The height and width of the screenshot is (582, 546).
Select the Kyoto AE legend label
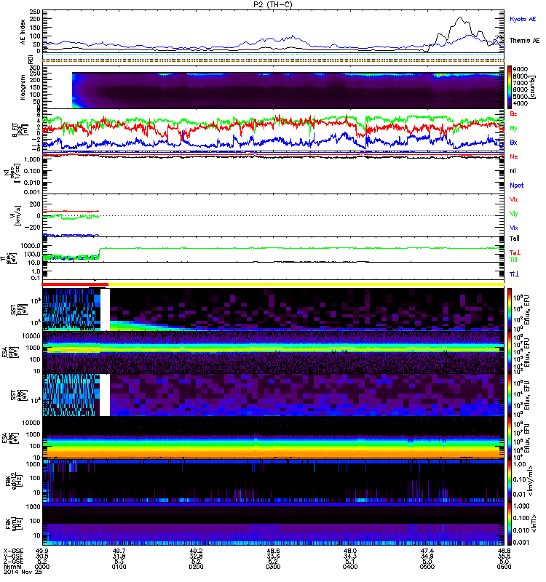coord(523,19)
